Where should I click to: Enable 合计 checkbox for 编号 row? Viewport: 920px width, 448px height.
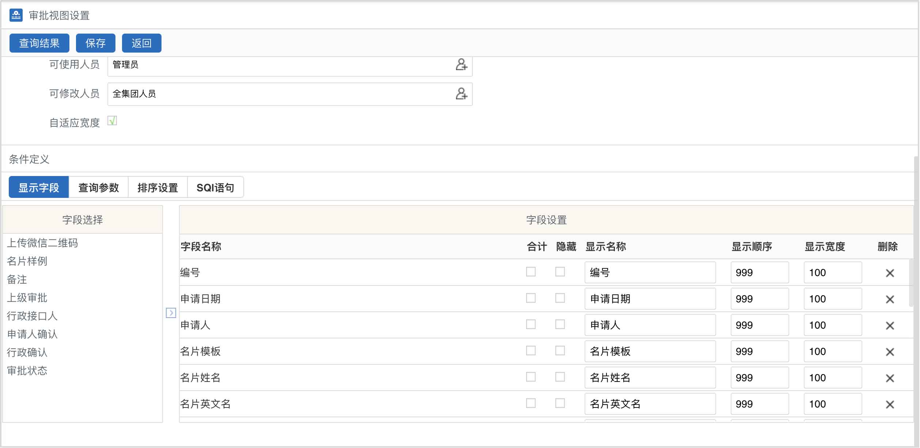[532, 272]
